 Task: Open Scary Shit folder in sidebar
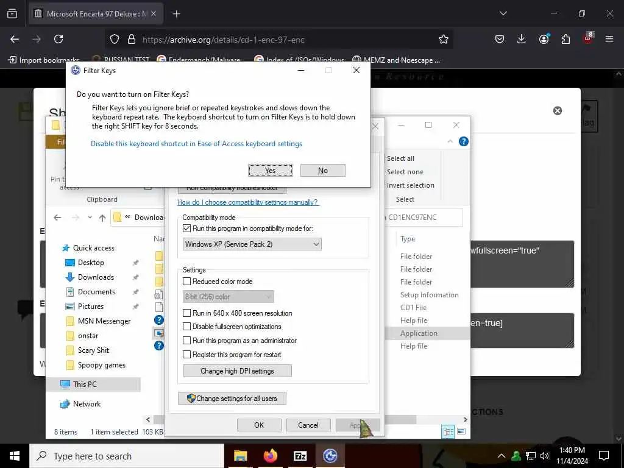coord(93,350)
